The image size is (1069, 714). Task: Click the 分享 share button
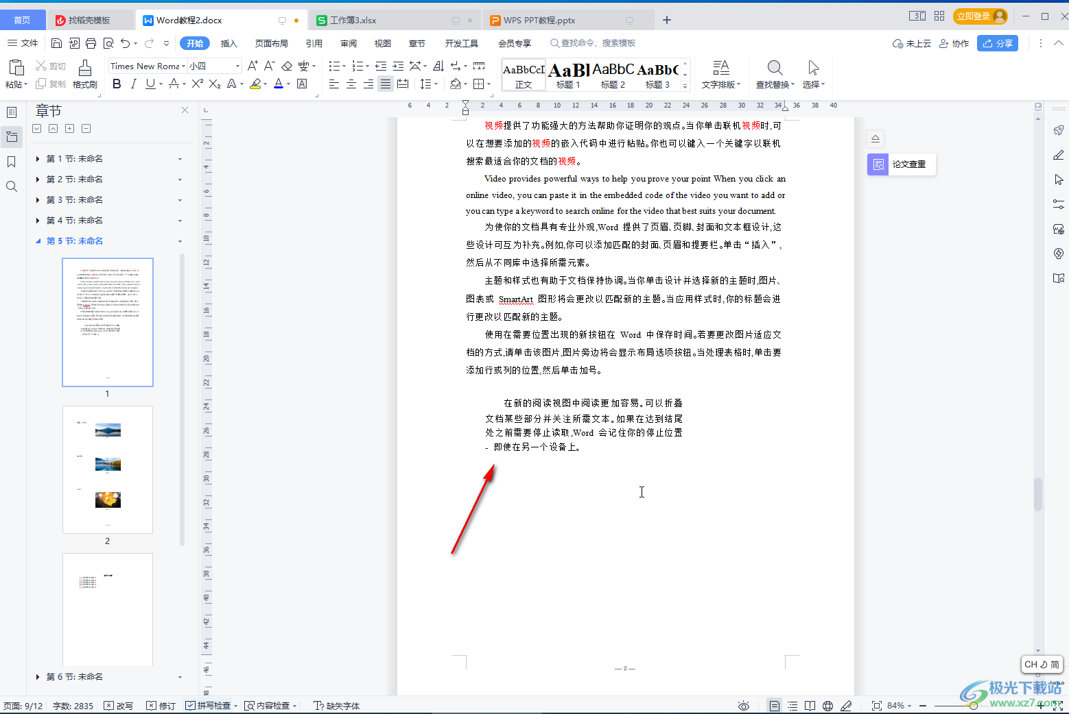pyautogui.click(x=998, y=43)
